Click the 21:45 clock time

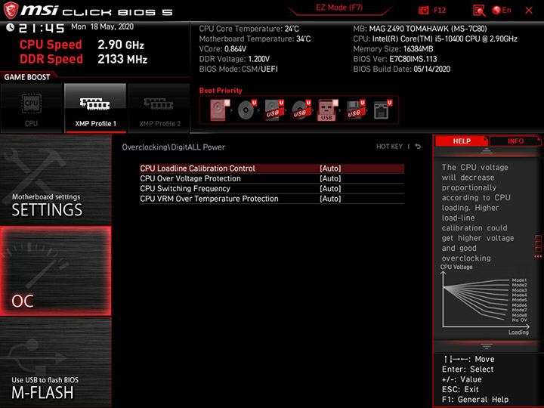coord(42,28)
